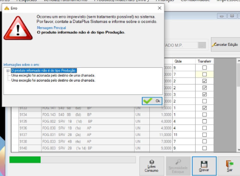This screenshot has height=176, width=240.
Task: Open the Finanças menu
Action: coord(165,0)
